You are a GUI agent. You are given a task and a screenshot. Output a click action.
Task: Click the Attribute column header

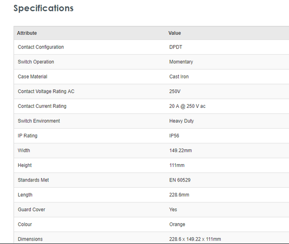click(27, 33)
